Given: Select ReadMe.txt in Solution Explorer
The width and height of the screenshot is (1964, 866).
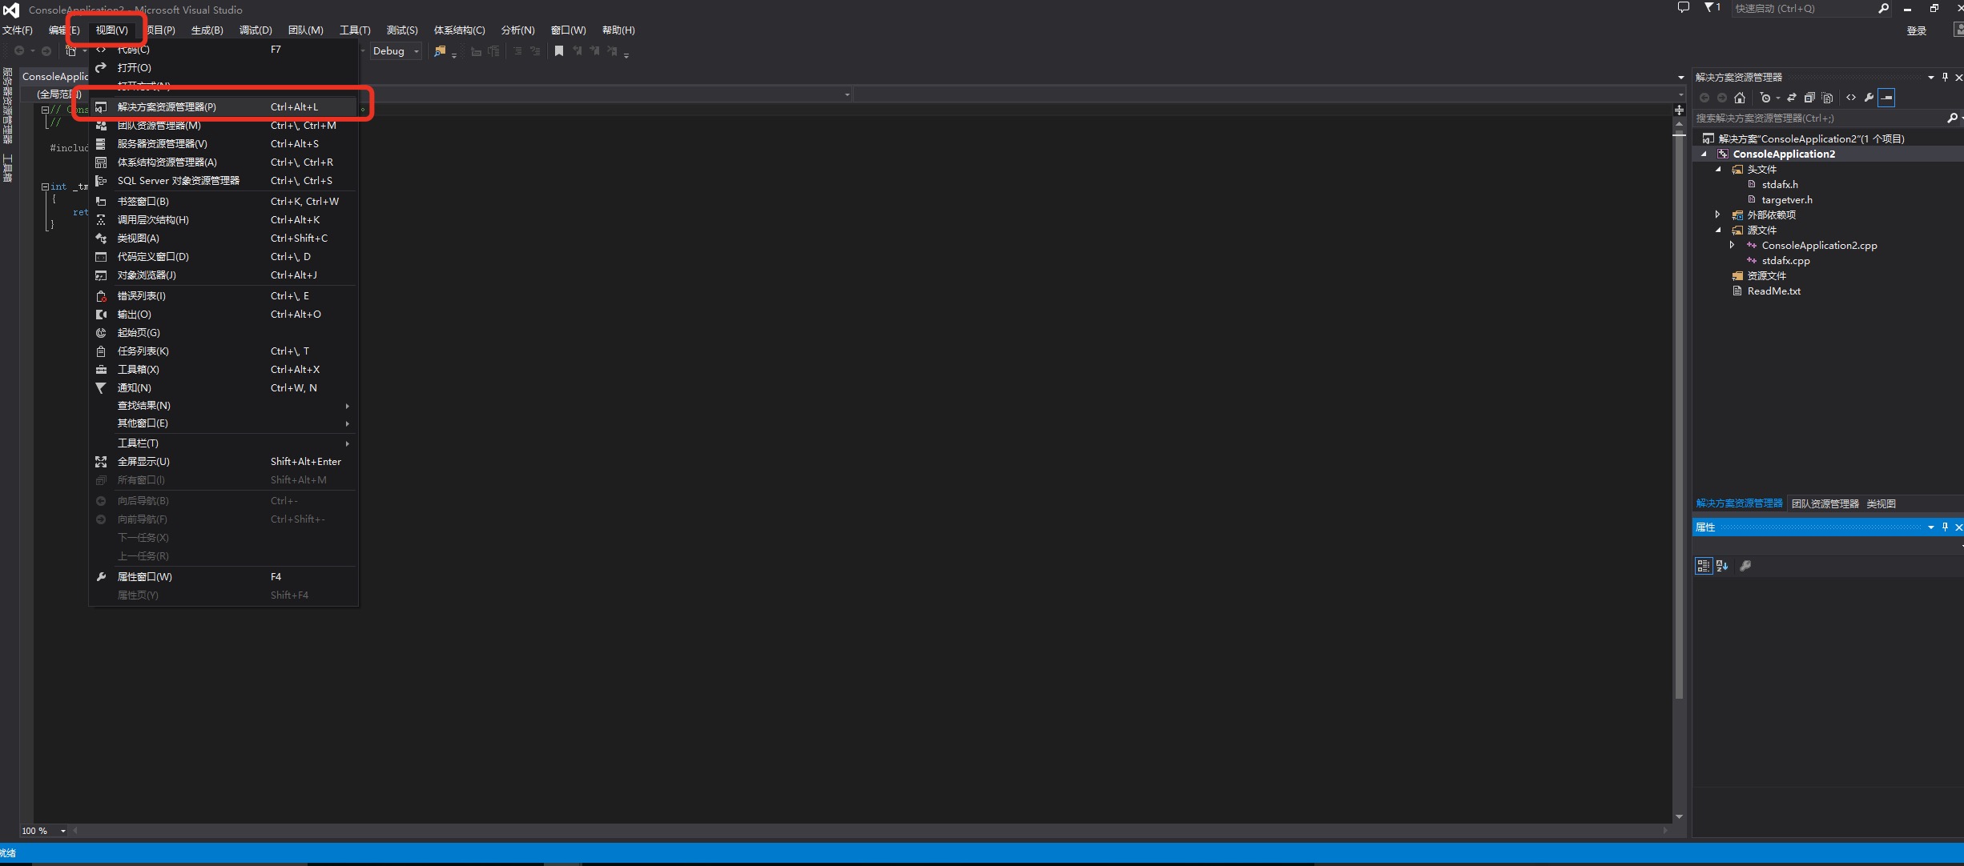Looking at the screenshot, I should [1774, 291].
